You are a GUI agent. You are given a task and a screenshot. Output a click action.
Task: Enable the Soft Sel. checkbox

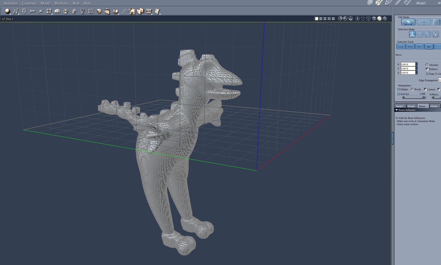click(x=398, y=94)
